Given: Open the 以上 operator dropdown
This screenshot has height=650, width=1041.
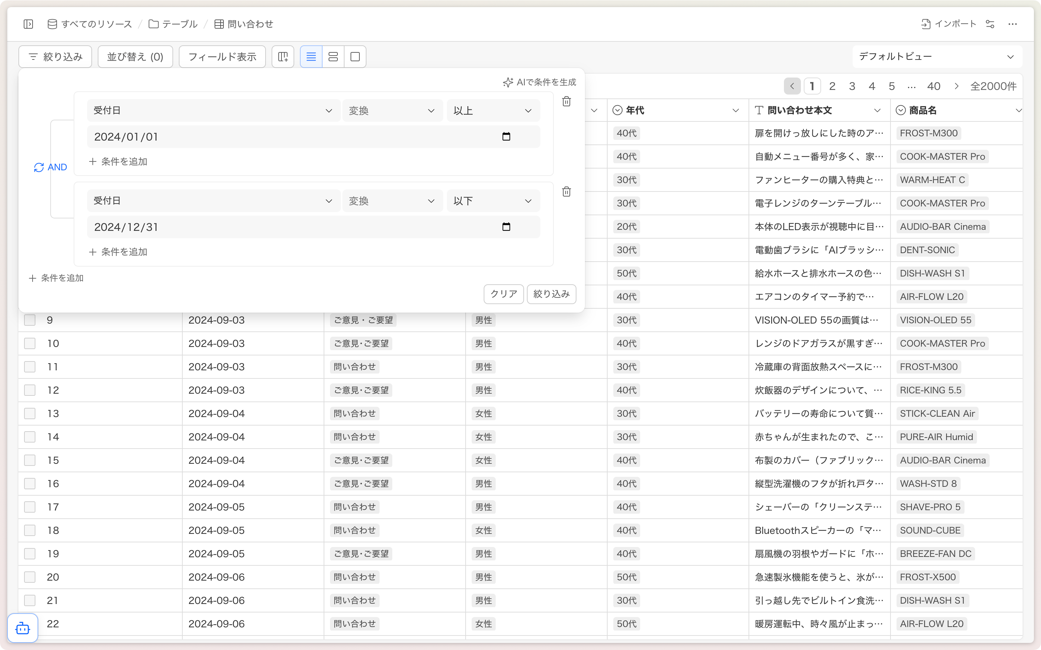Looking at the screenshot, I should (493, 111).
